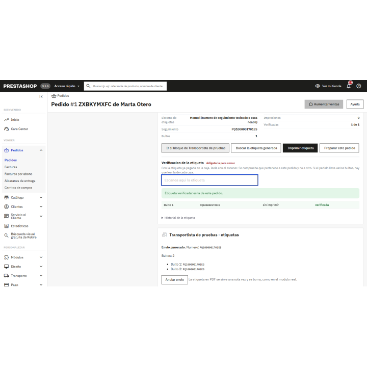The image size is (367, 367).
Task: Click the breadcrumb basket icon
Action: [54, 96]
